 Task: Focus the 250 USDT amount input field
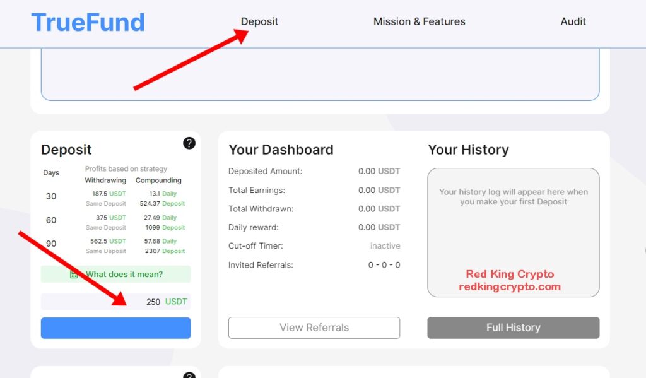point(116,302)
